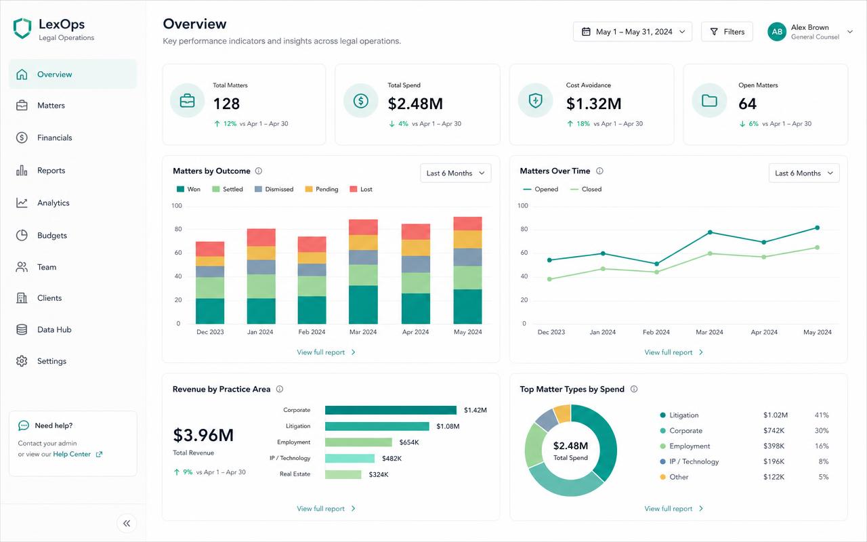Toggle the Settled legend series
This screenshot has width=867, height=542.
tap(228, 190)
